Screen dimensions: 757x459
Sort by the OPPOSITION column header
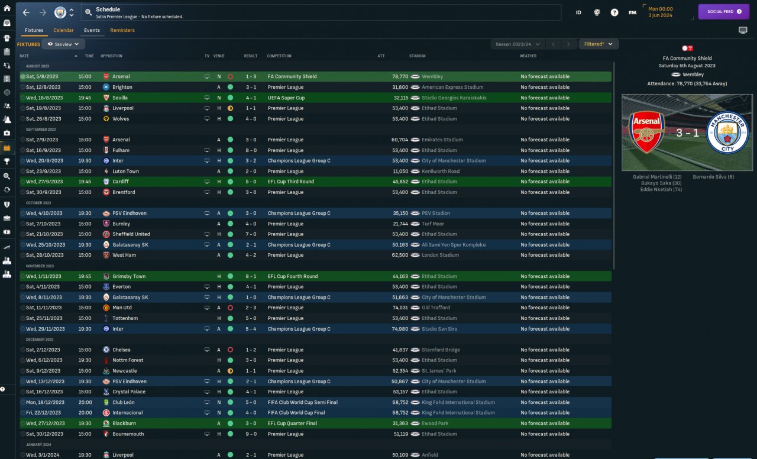[x=111, y=56]
